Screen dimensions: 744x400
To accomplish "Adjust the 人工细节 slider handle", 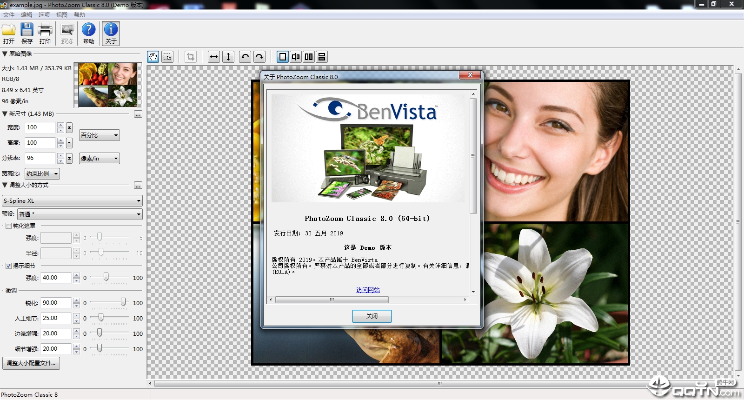I will click(x=100, y=318).
